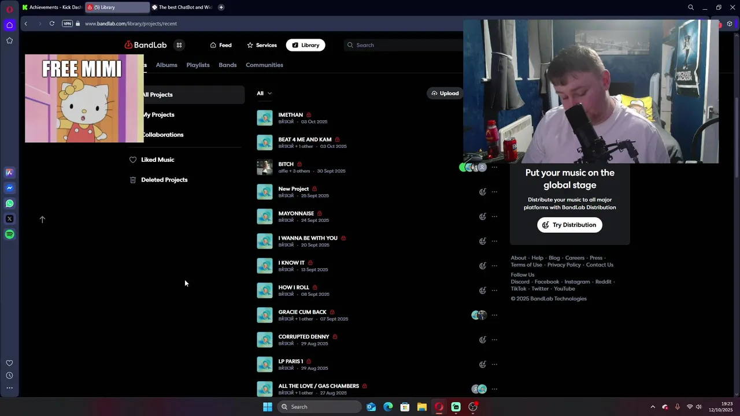Screen dimensions: 740x416
Task: Switch to The best ChatBot browser tab
Action: tap(182, 8)
